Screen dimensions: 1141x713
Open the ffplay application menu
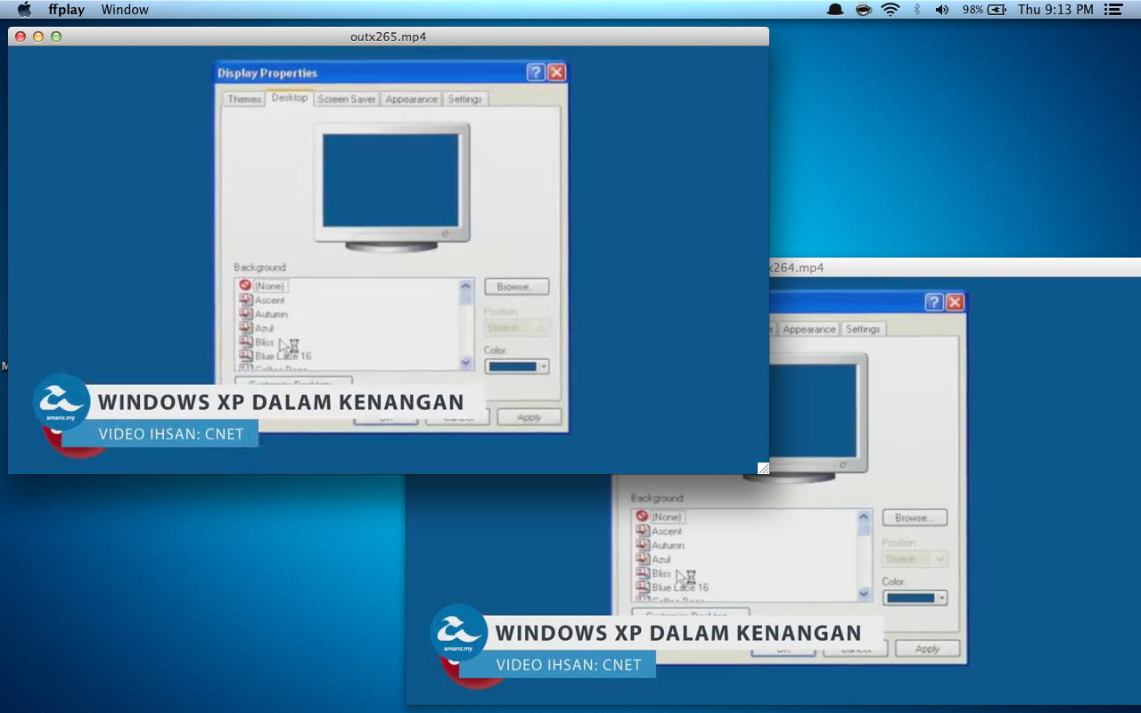[x=66, y=10]
